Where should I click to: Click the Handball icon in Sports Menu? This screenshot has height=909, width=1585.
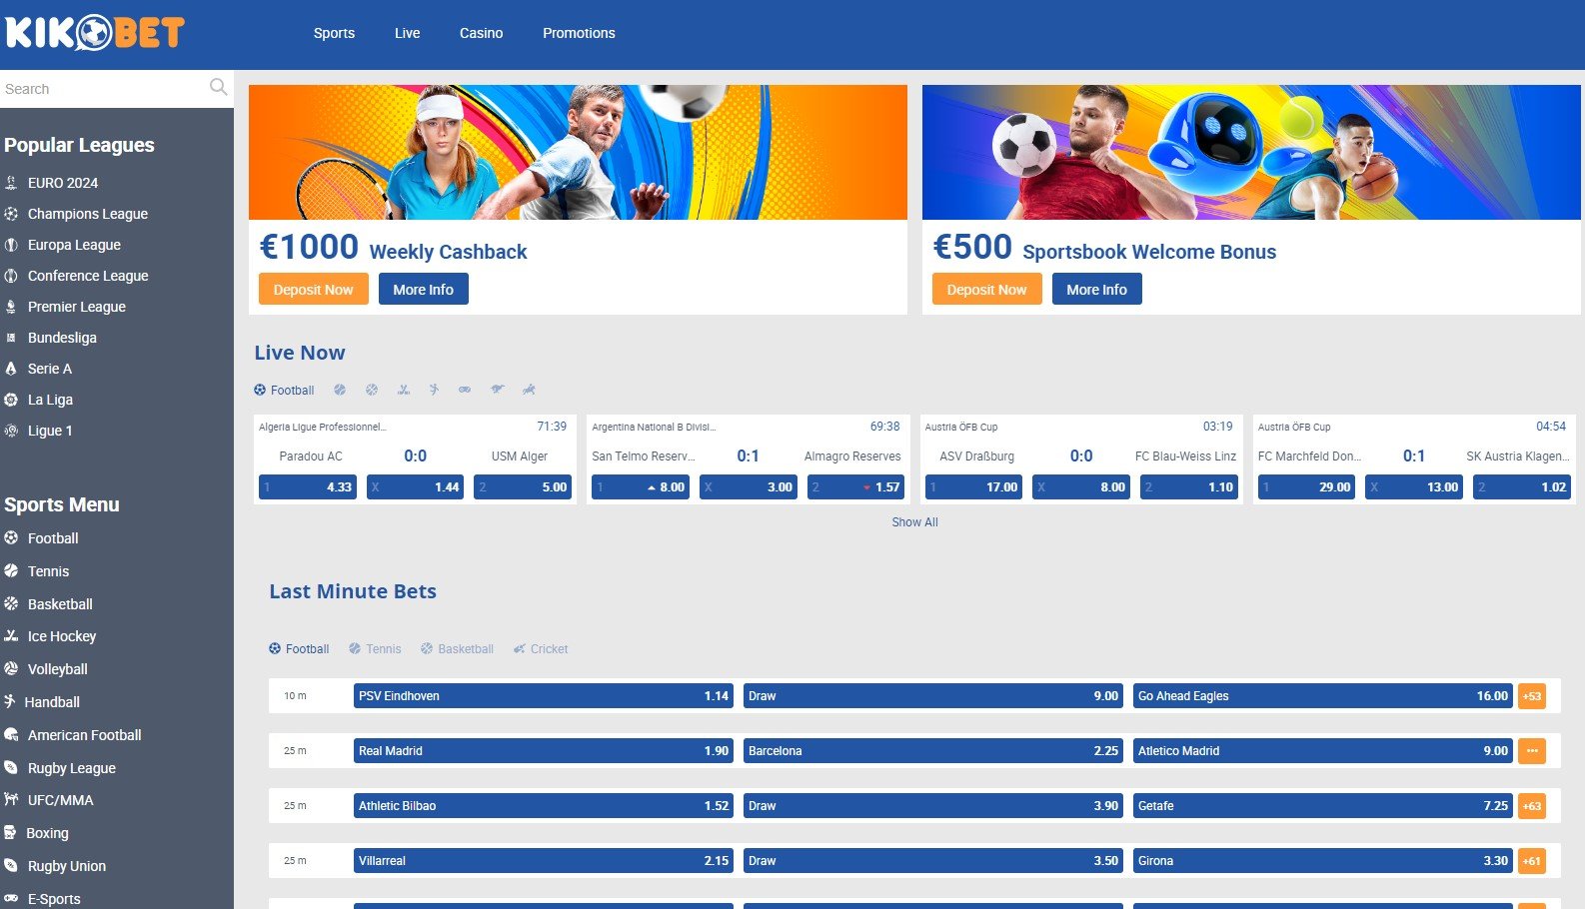click(x=10, y=701)
